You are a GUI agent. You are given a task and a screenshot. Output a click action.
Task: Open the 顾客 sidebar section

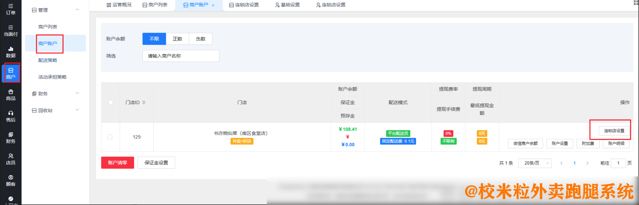11,180
